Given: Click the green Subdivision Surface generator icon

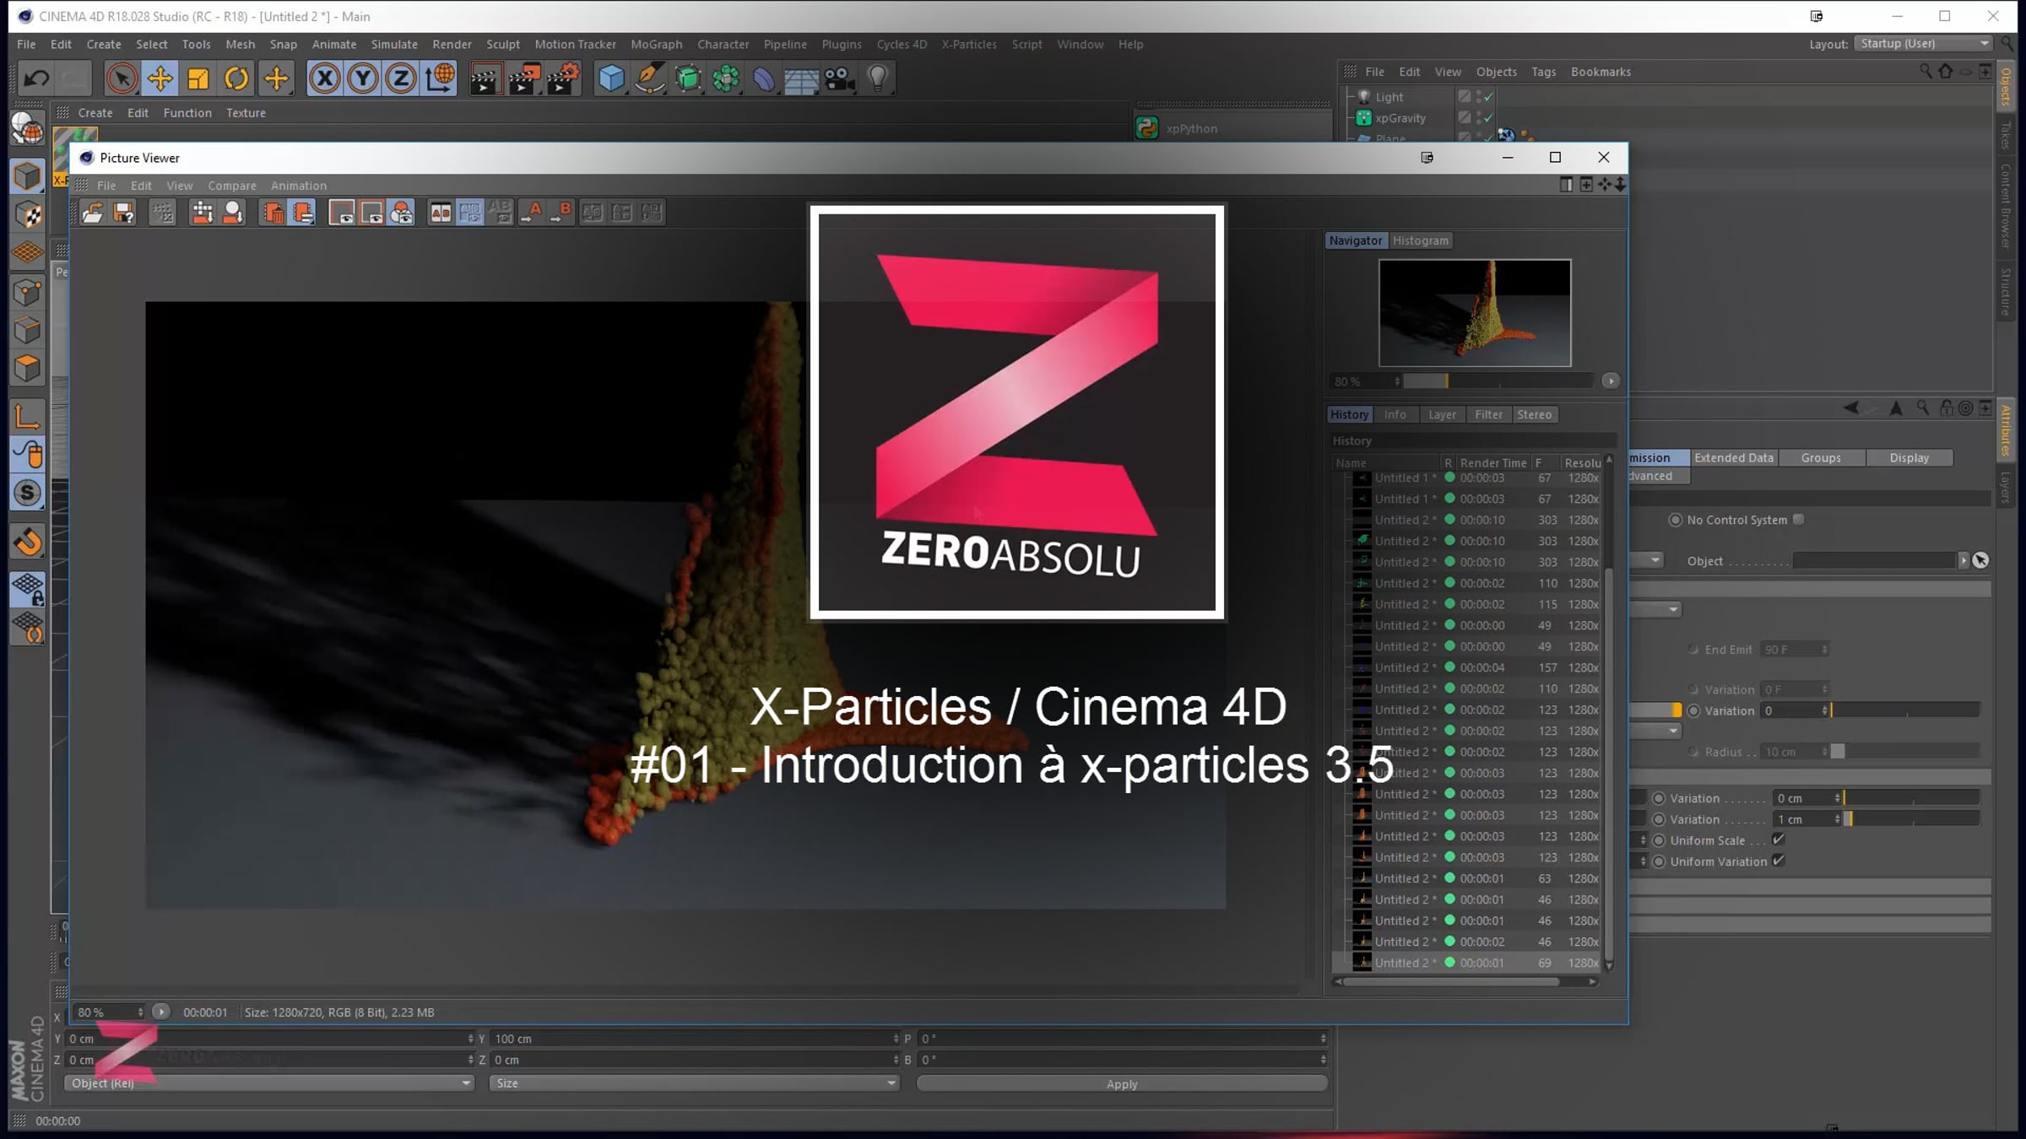Looking at the screenshot, I should click(688, 78).
